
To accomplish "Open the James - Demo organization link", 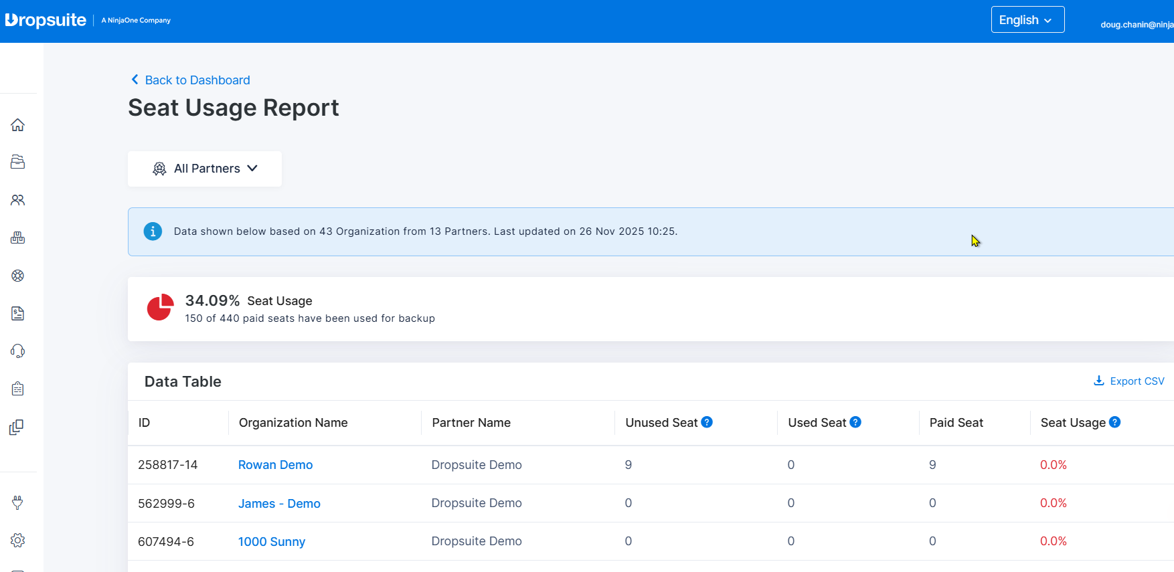I will [x=279, y=504].
